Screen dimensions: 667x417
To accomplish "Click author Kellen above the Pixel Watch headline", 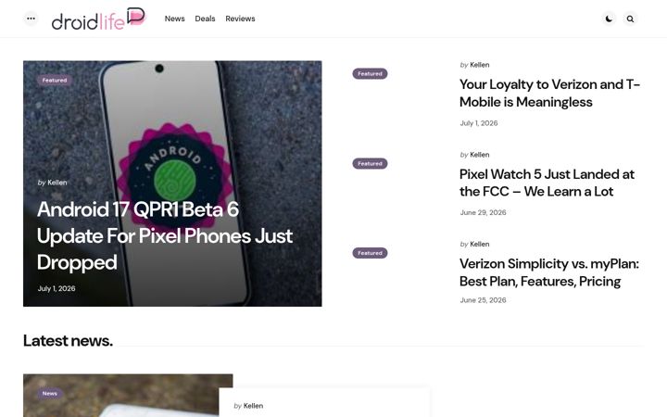I will pos(480,155).
